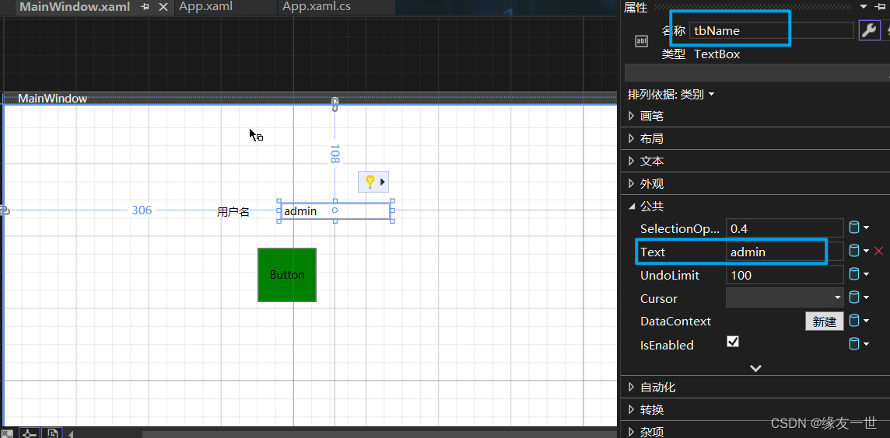Open advanced marker for Text property
The height and width of the screenshot is (438, 890).
coord(859,251)
